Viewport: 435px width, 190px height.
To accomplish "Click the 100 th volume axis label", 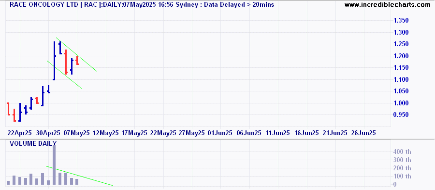I will tap(402, 177).
